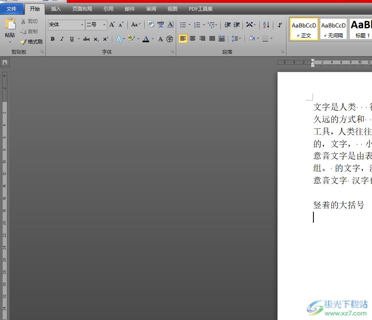This screenshot has width=372, height=320.
Task: Expand the font size dropdown
Action: (104, 25)
